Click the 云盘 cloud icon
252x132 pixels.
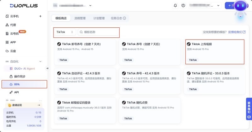(x=7, y=51)
